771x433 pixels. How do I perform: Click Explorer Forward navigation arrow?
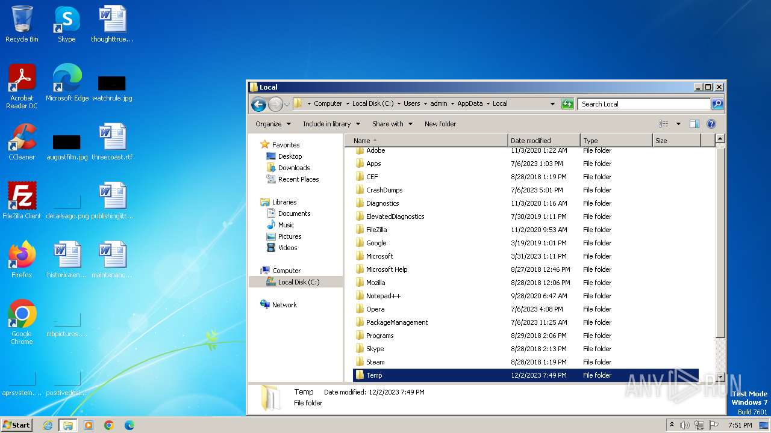pos(275,104)
